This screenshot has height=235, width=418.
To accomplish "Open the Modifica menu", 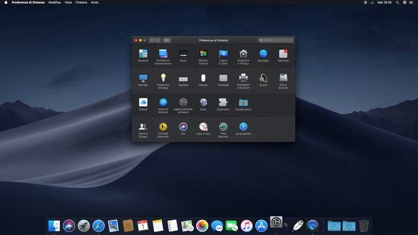I will click(x=54, y=3).
